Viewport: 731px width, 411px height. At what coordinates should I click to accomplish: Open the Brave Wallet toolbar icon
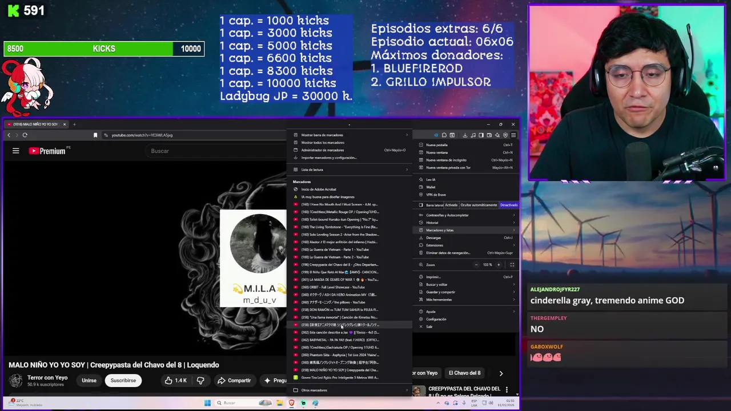[x=489, y=135]
